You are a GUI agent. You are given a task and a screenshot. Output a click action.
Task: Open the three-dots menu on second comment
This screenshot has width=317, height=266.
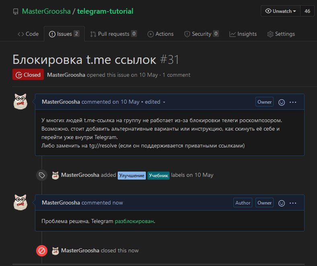tap(293, 203)
